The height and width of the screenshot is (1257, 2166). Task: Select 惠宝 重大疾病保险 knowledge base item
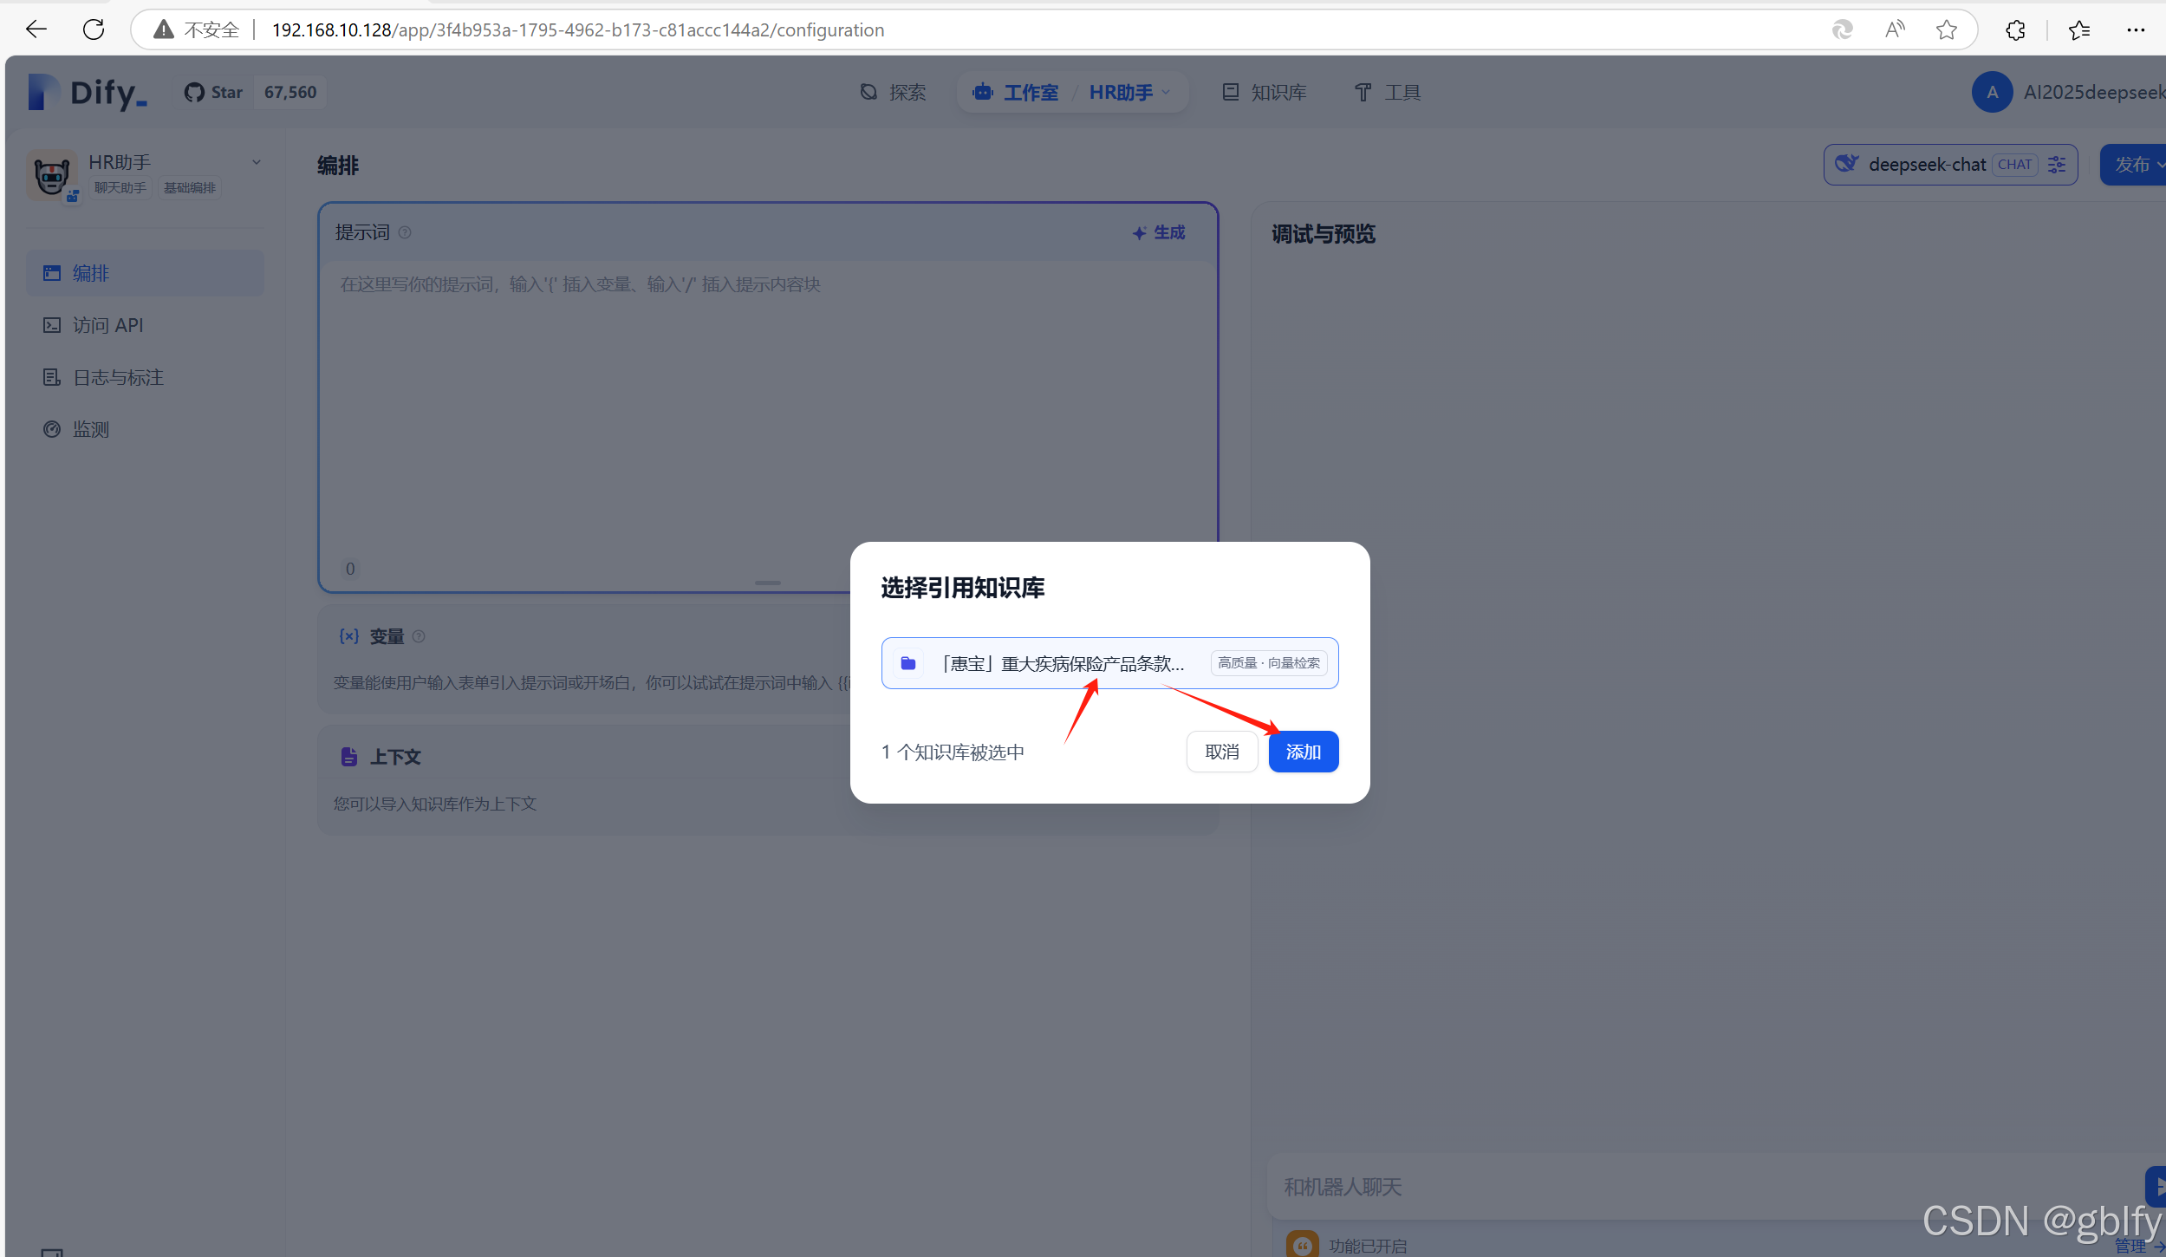(1109, 663)
